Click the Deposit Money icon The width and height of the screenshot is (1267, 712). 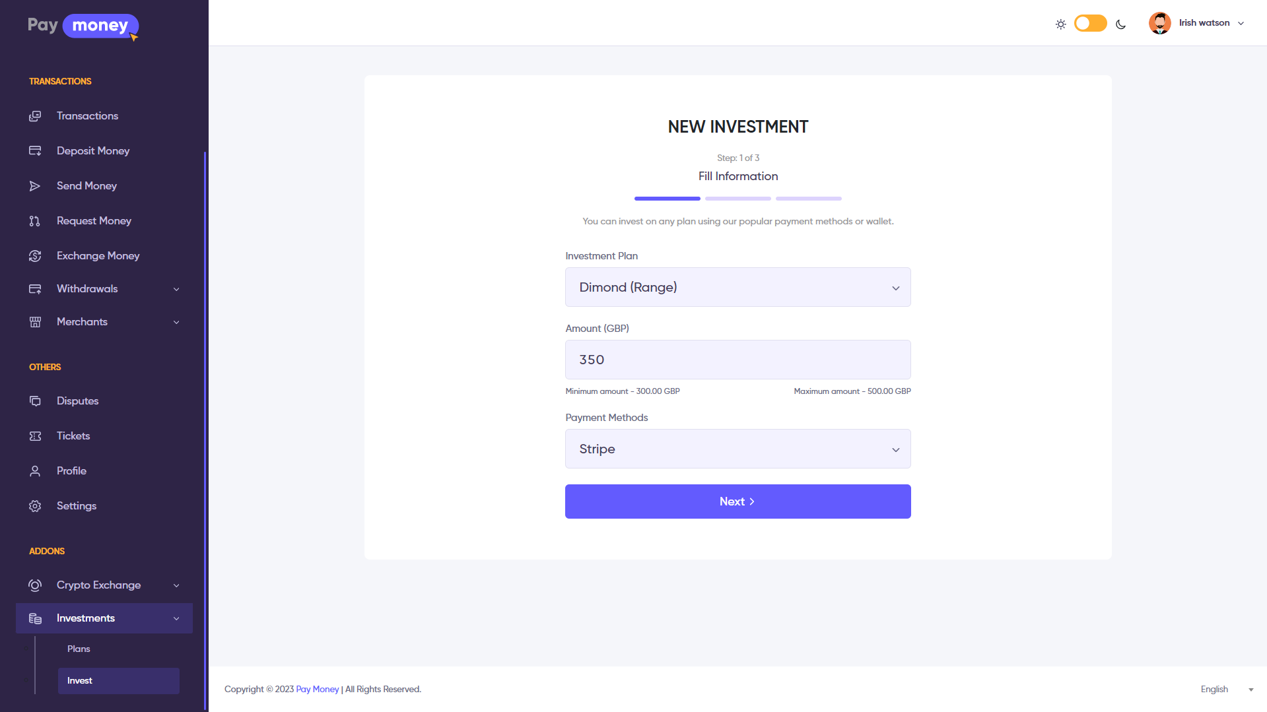pyautogui.click(x=35, y=151)
